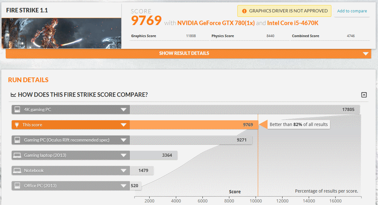
Task: Click the Graphics Score value 11808
Action: click(x=191, y=36)
